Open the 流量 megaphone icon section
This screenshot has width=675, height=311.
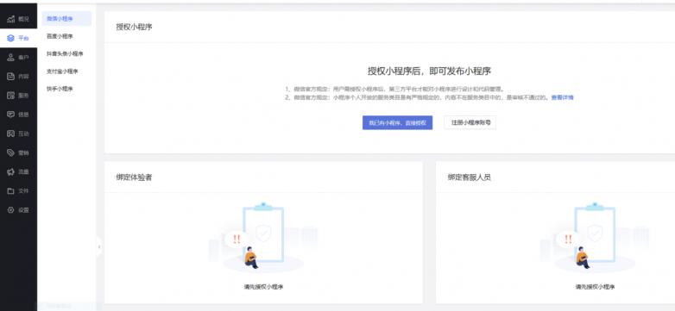click(x=10, y=171)
